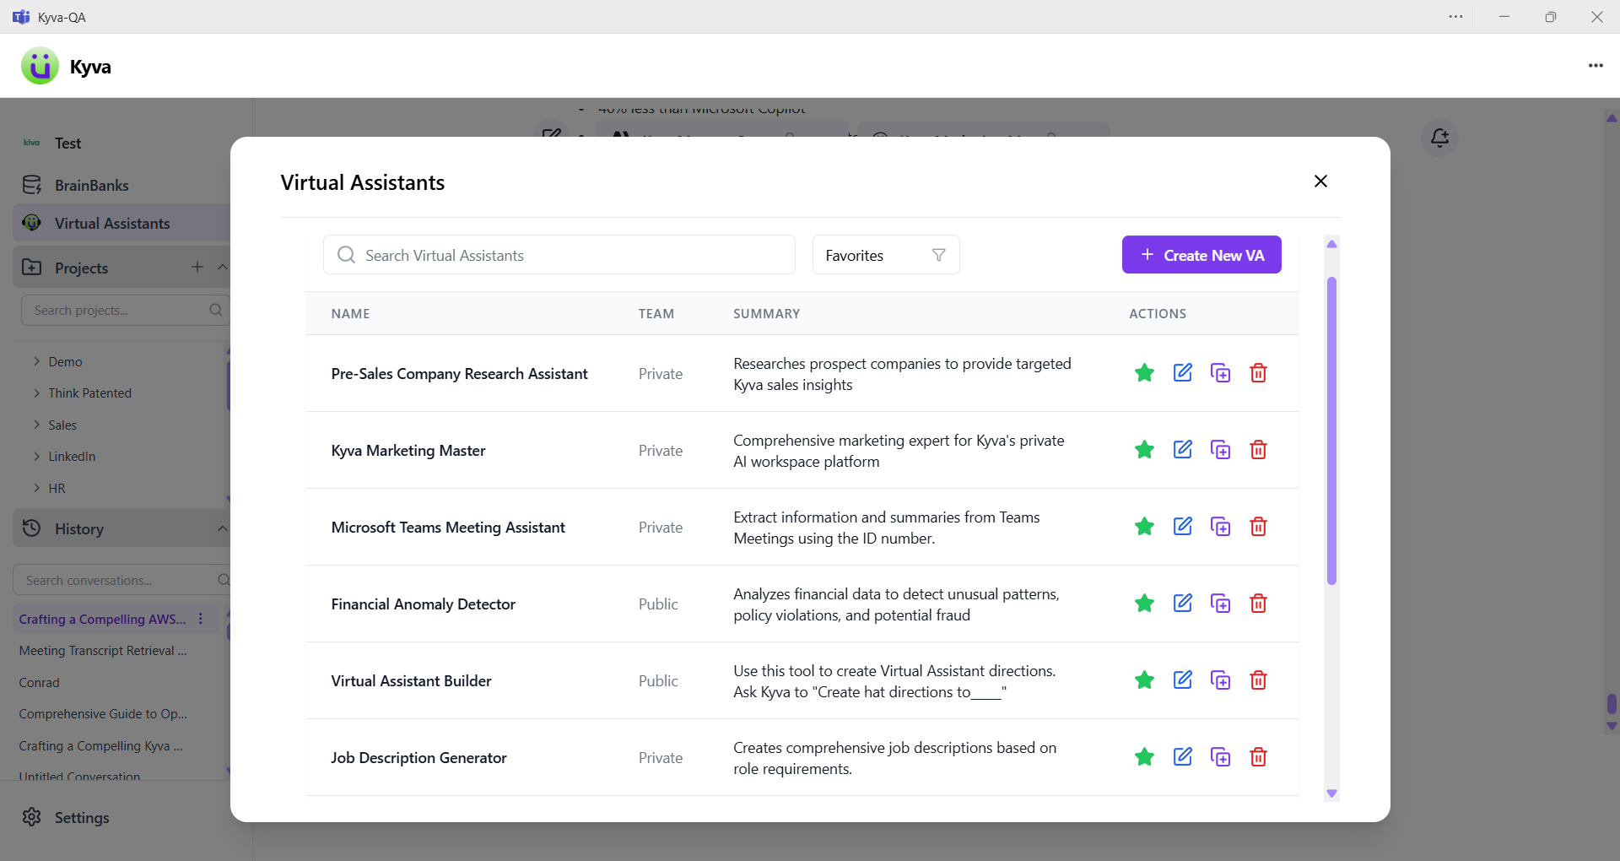Viewport: 1620px width, 861px height.
Task: Edit Virtual Assistant Builder
Action: pyautogui.click(x=1183, y=680)
